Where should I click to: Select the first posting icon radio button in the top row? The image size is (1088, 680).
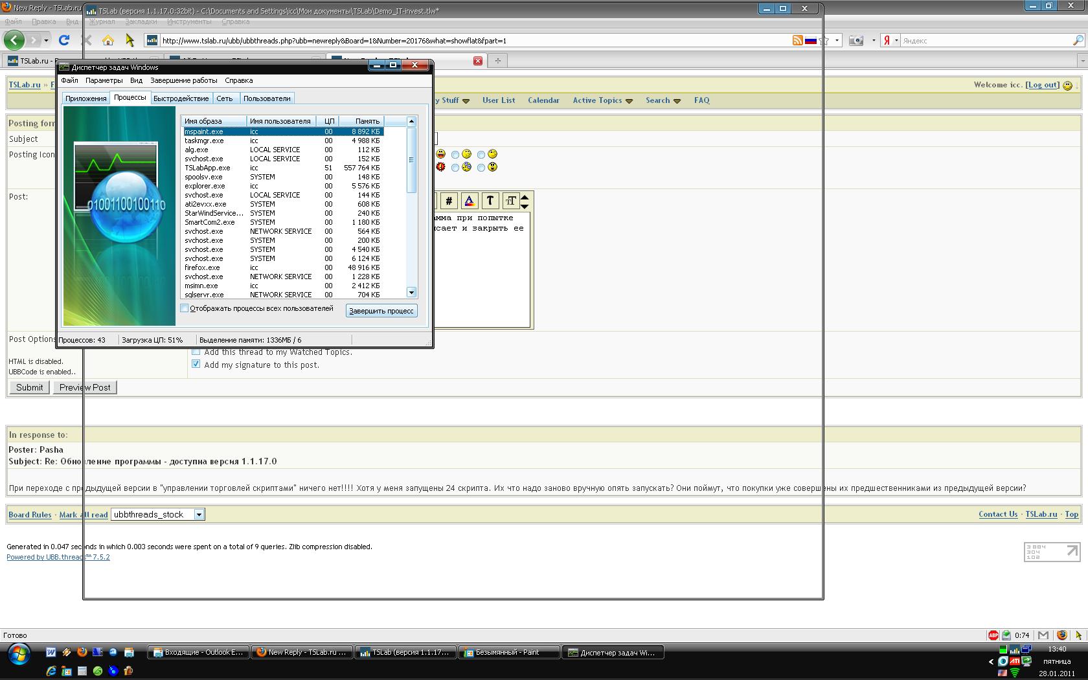(x=455, y=155)
